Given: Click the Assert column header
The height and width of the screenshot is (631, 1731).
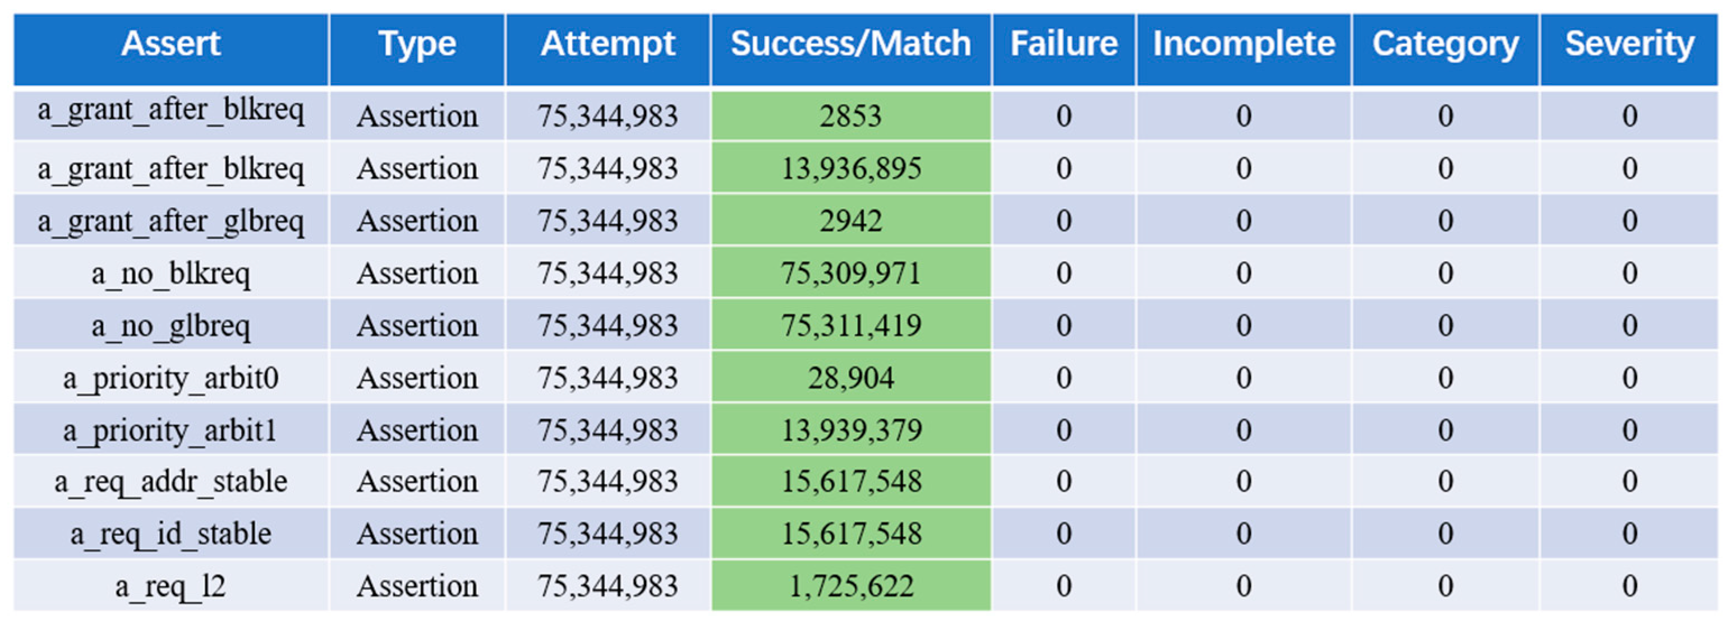Looking at the screenshot, I should point(171,45).
